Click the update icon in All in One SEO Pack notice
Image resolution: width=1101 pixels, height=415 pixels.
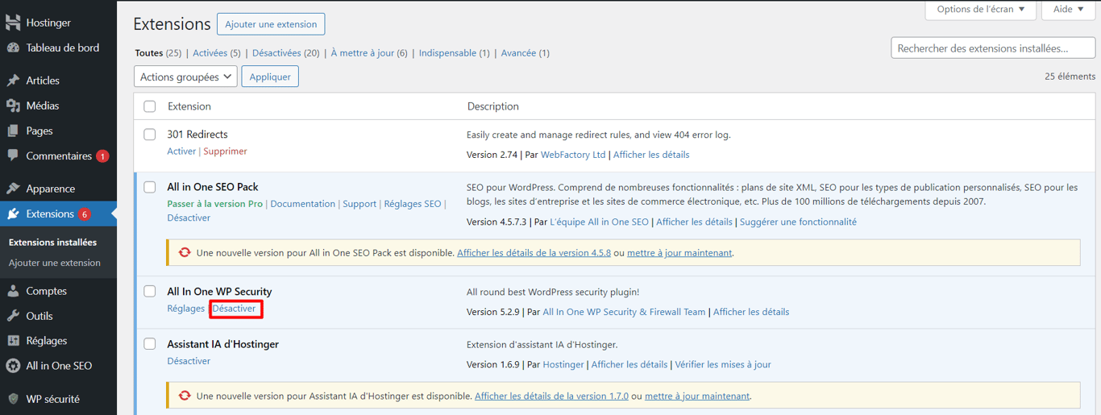click(185, 252)
